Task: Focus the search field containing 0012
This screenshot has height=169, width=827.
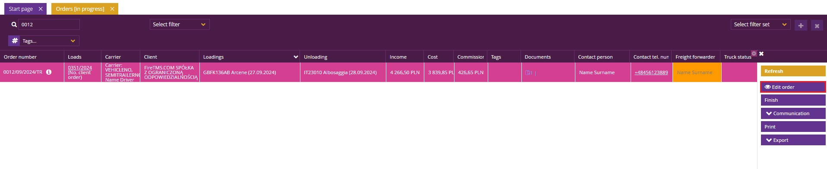Action: (x=49, y=25)
